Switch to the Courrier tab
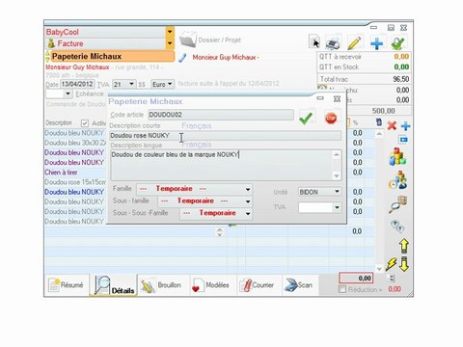463x347 pixels. coord(258,285)
